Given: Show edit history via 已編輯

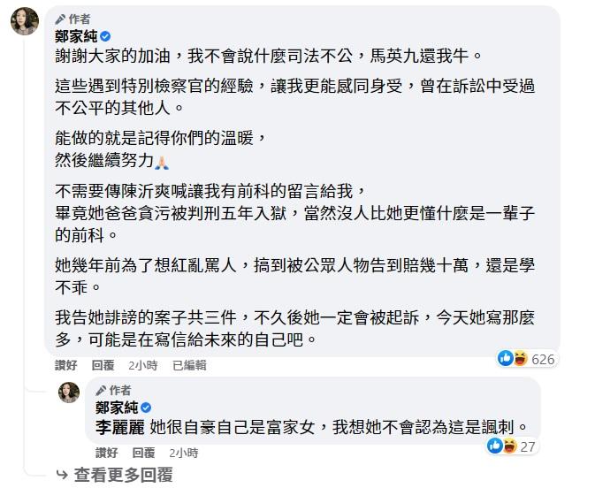Looking at the screenshot, I should click(189, 365).
